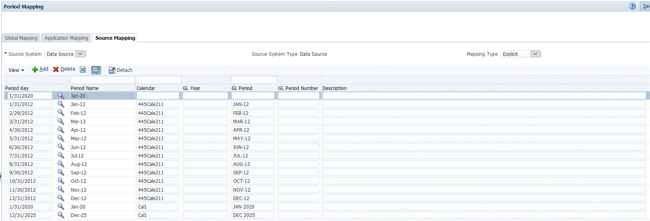
Task: Expand the Mapping Type Explicit dropdown
Action: (x=536, y=54)
